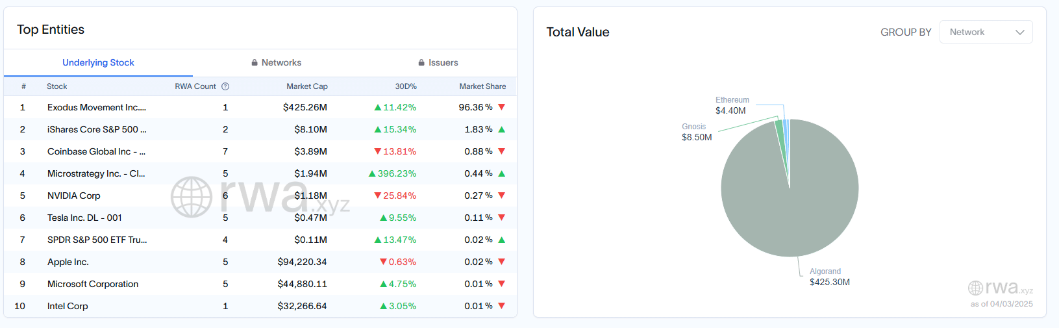Click the Market Cap column header
The height and width of the screenshot is (328, 1059).
(307, 86)
